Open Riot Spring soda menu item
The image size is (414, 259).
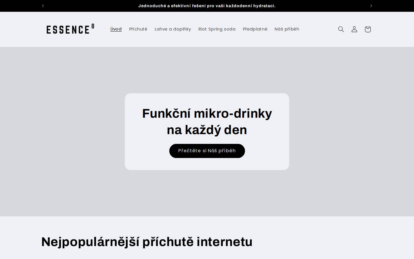click(x=217, y=29)
